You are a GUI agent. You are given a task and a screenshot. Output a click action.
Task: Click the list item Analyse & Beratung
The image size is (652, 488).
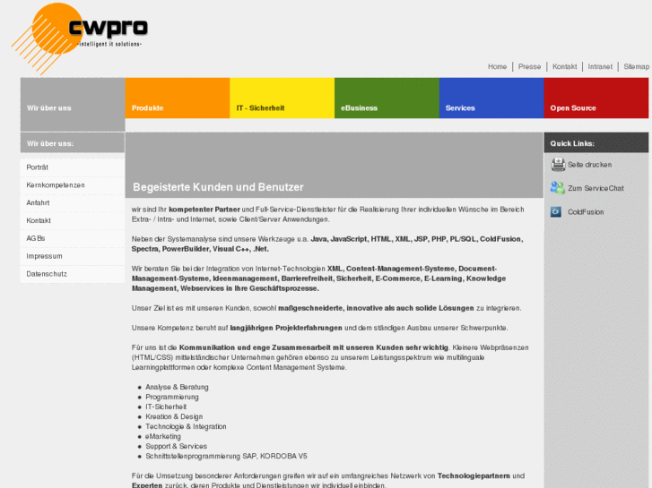coord(177,387)
